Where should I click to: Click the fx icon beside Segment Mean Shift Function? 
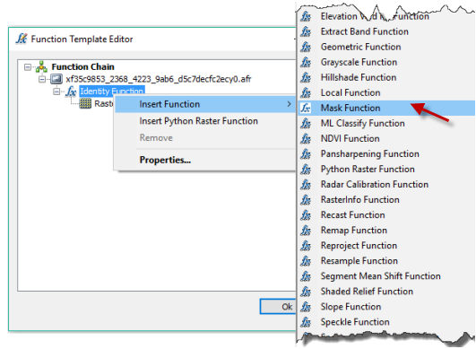point(306,276)
